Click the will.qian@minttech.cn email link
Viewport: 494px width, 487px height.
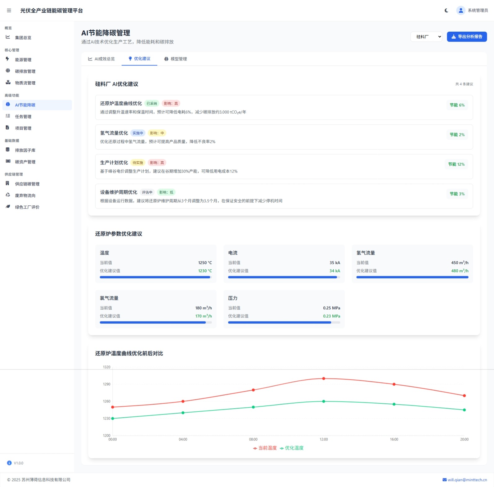(465, 480)
